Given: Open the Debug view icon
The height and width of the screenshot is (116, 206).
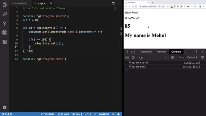Looking at the screenshot, I should [x=5, y=33].
